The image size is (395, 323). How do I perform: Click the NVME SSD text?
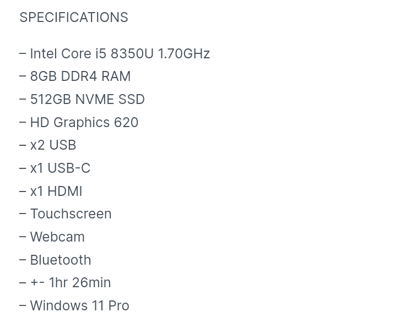[x=110, y=99]
